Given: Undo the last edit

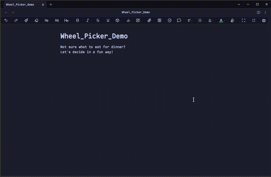Looking at the screenshot, I should click(6, 20).
